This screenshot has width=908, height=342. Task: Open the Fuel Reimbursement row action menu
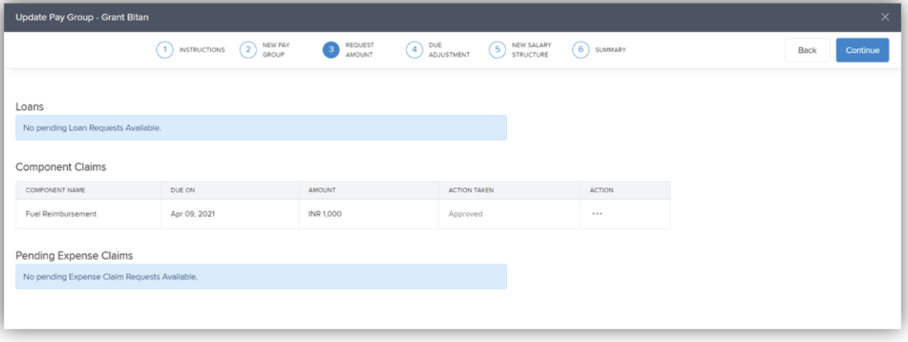tap(597, 214)
